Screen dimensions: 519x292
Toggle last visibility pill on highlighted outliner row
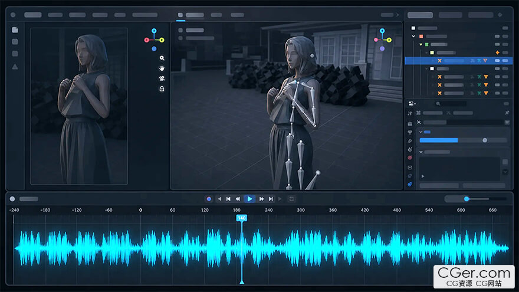(x=505, y=61)
